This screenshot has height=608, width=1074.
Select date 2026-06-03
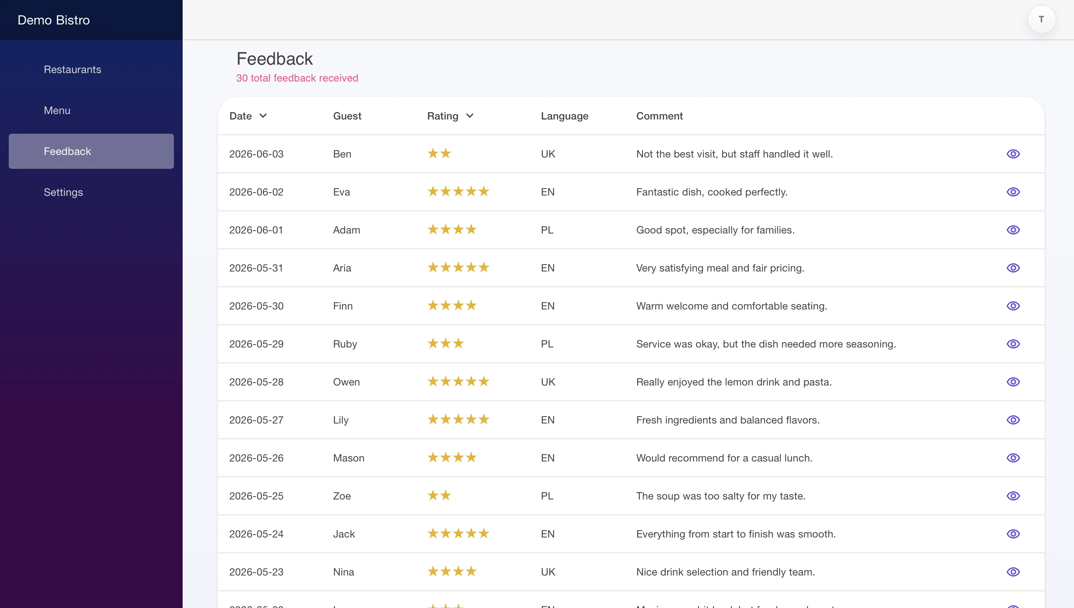point(256,154)
